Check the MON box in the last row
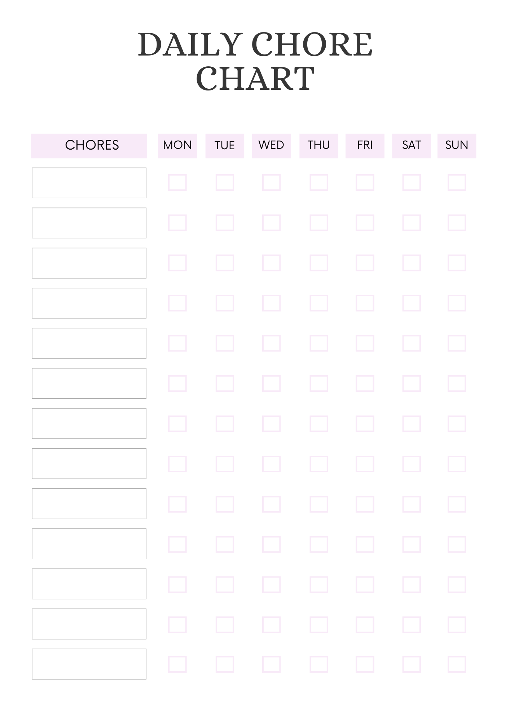Image resolution: width=510 pixels, height=721 pixels. (x=177, y=664)
